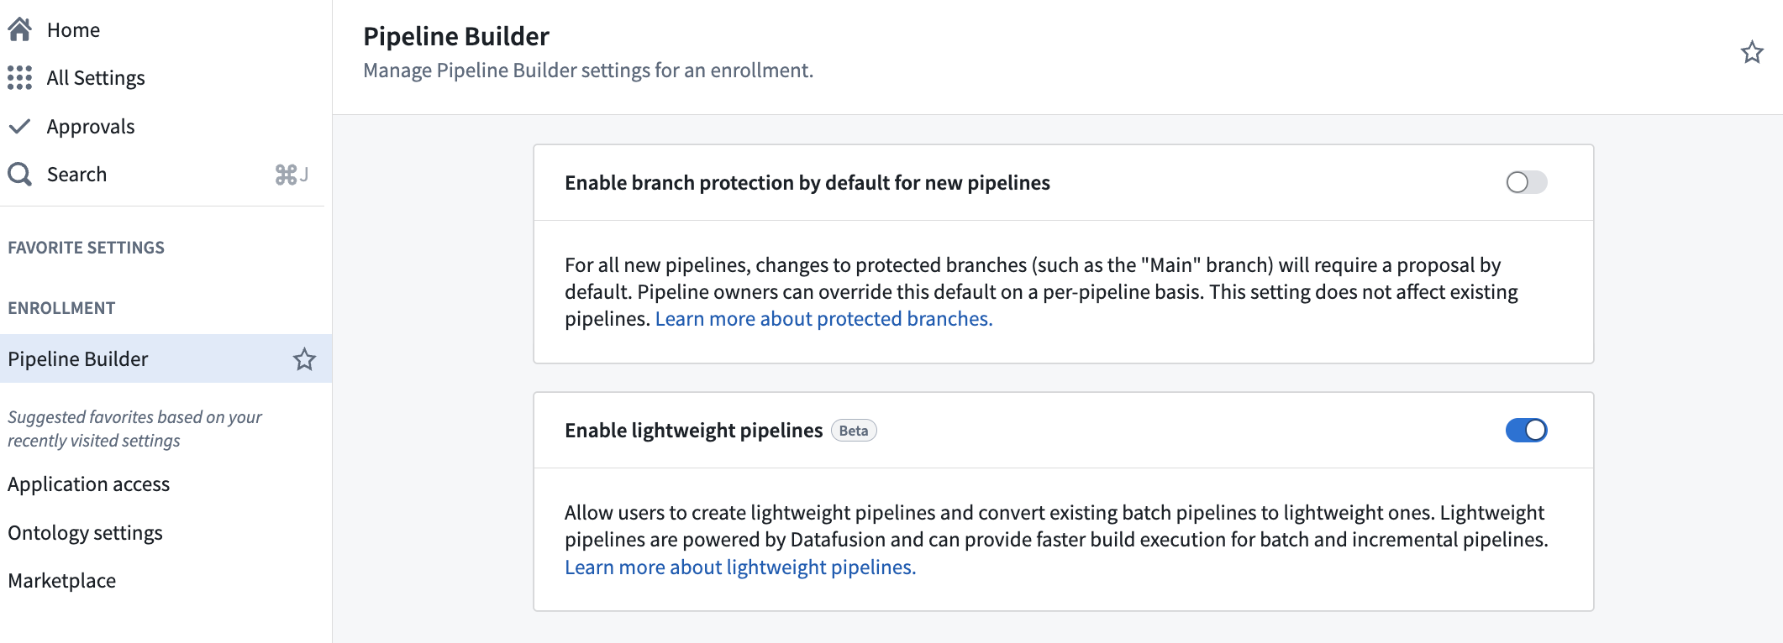Click the Approvals checkmark icon
This screenshot has width=1783, height=643.
pyautogui.click(x=21, y=125)
